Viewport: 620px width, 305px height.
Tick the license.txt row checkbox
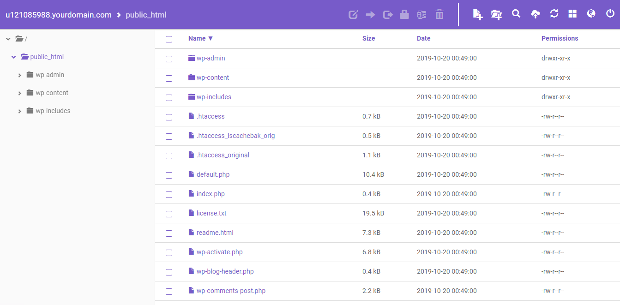pyautogui.click(x=169, y=214)
